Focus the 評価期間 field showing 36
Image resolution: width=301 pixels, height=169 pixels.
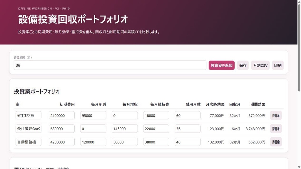pyautogui.click(x=110, y=65)
